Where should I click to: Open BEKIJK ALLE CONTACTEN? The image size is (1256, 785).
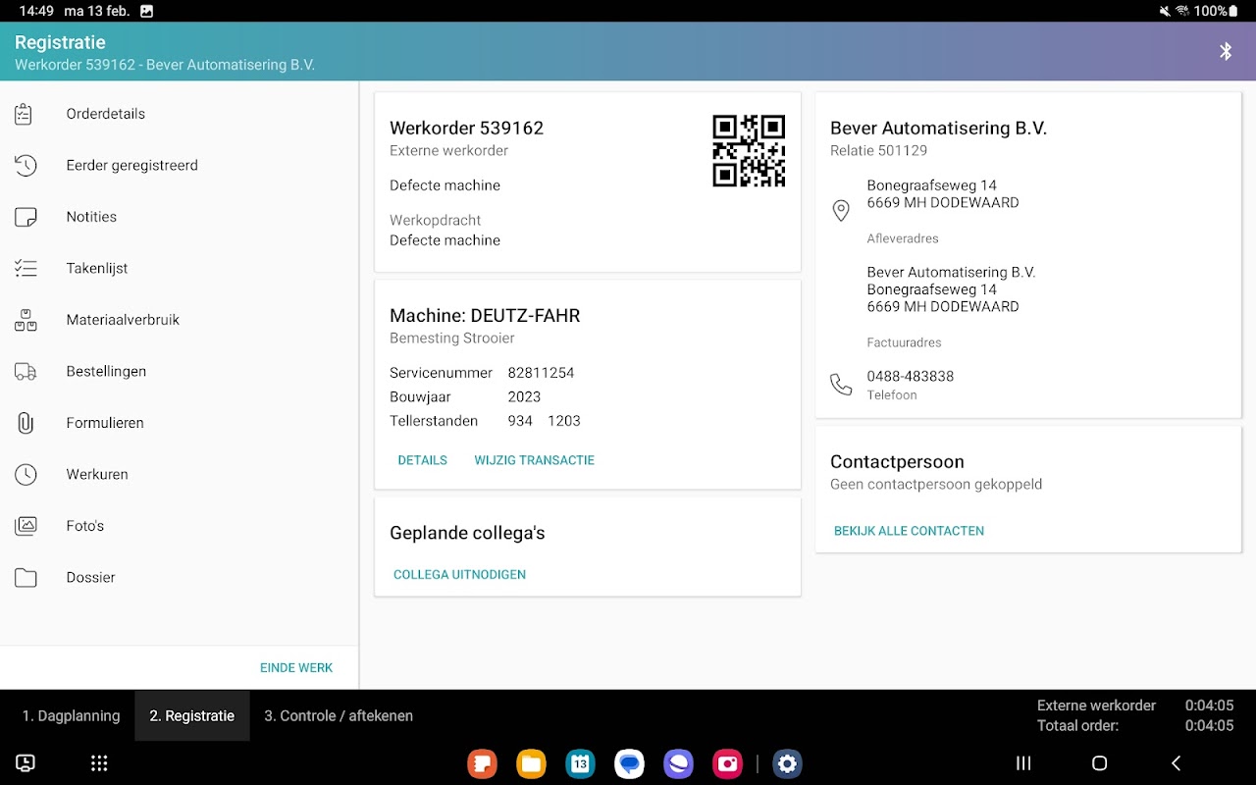(x=909, y=531)
